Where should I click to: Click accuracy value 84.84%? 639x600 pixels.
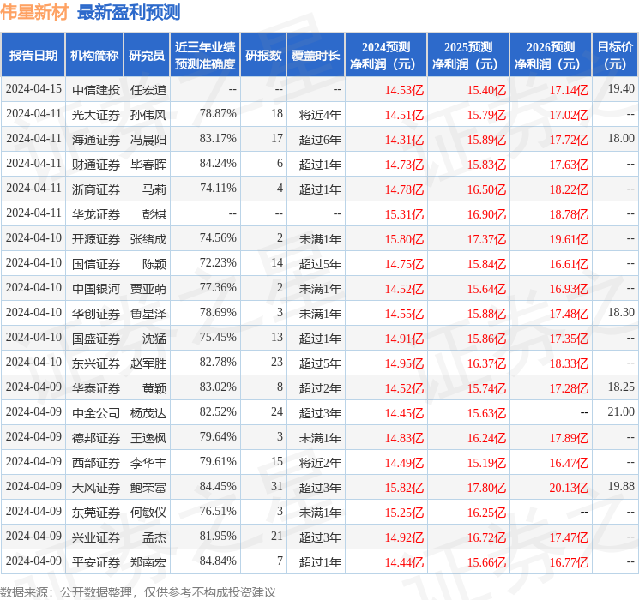218,561
